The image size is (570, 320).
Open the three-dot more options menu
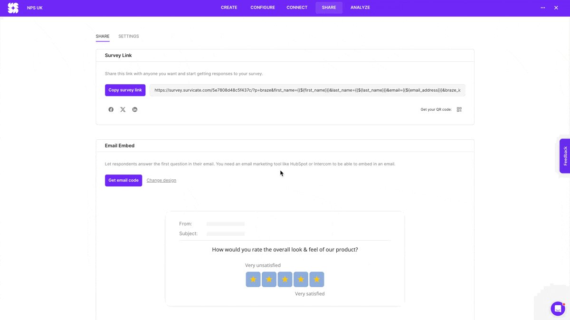click(542, 7)
